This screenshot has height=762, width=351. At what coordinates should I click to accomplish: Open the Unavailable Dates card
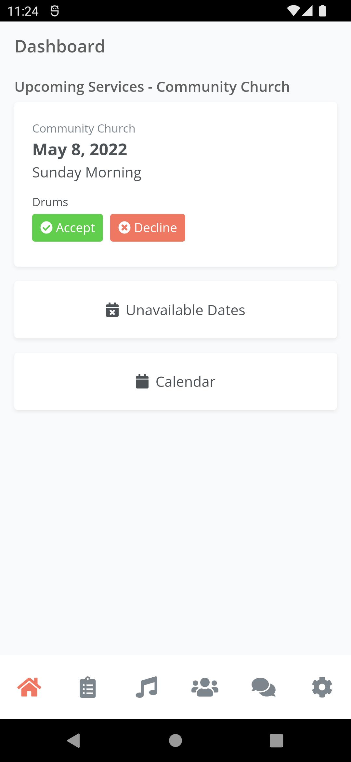tap(175, 310)
